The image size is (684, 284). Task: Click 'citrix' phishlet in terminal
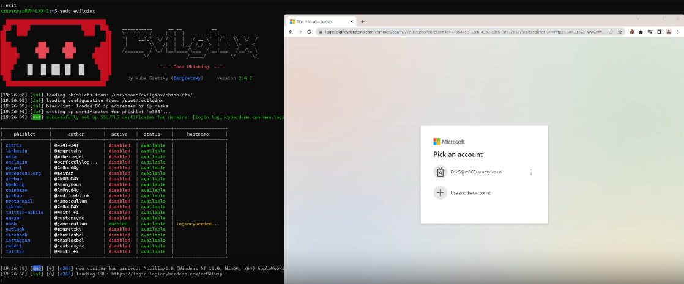click(14, 145)
